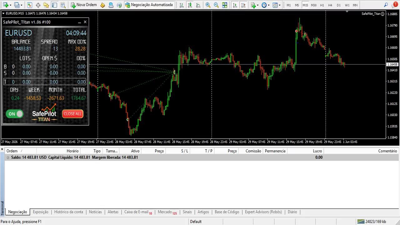This screenshot has width=400, height=225.
Task: Click the search magnifier icon
Action: 386,5
